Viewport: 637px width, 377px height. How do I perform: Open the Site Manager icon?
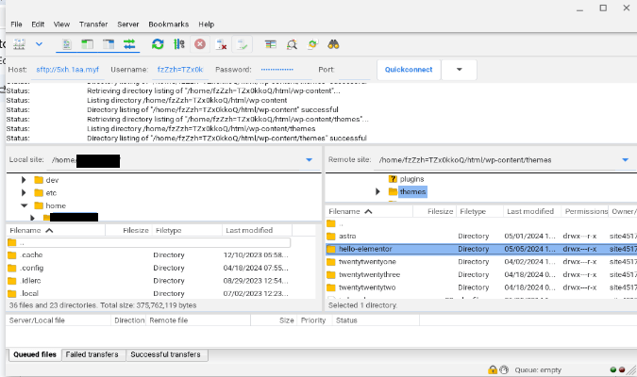tap(19, 44)
